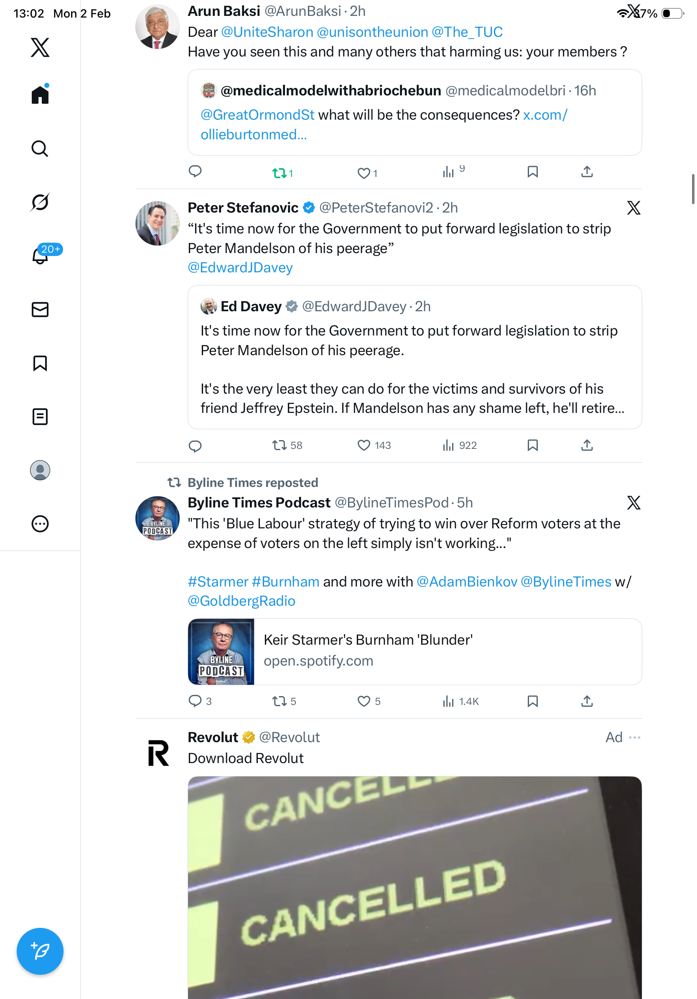Image resolution: width=697 pixels, height=999 pixels.
Task: Open the @EdwardJDavey mention link
Action: click(240, 267)
